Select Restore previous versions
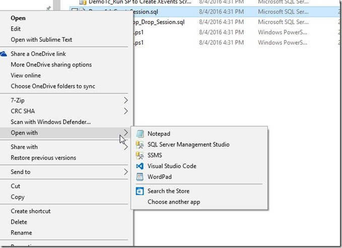 click(43, 157)
